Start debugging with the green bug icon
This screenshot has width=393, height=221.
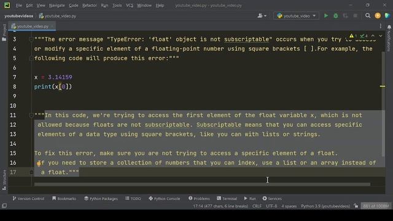point(336,16)
